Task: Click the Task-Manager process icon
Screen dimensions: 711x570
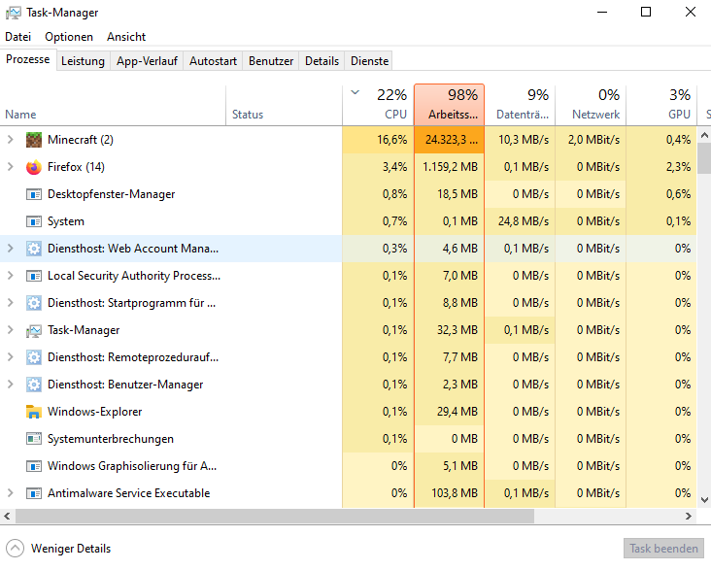Action: click(x=35, y=330)
